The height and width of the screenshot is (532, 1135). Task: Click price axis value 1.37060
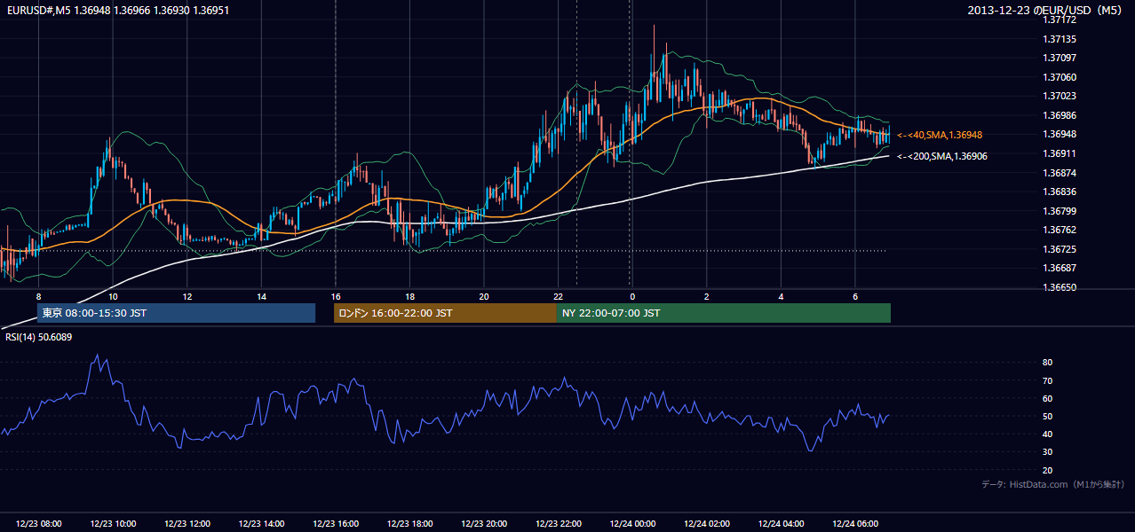coord(1060,77)
